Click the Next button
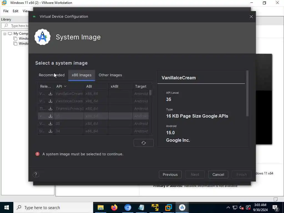Screen dimensions: 284x213 [195, 174]
